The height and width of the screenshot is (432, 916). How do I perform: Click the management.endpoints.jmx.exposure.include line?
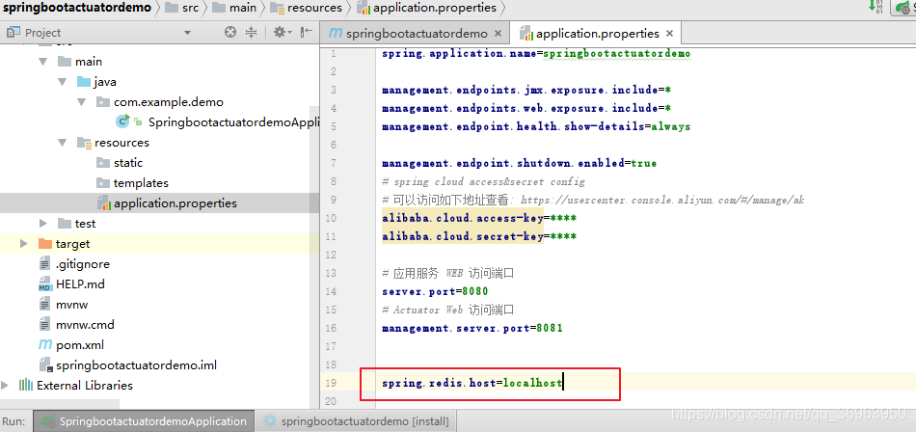(x=526, y=90)
